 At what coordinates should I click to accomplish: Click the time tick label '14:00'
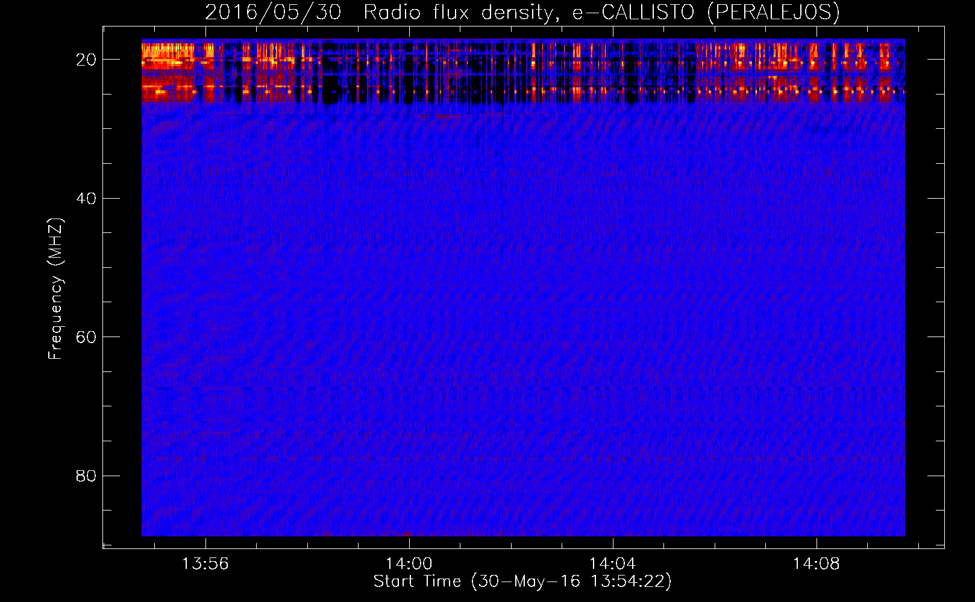(x=409, y=563)
